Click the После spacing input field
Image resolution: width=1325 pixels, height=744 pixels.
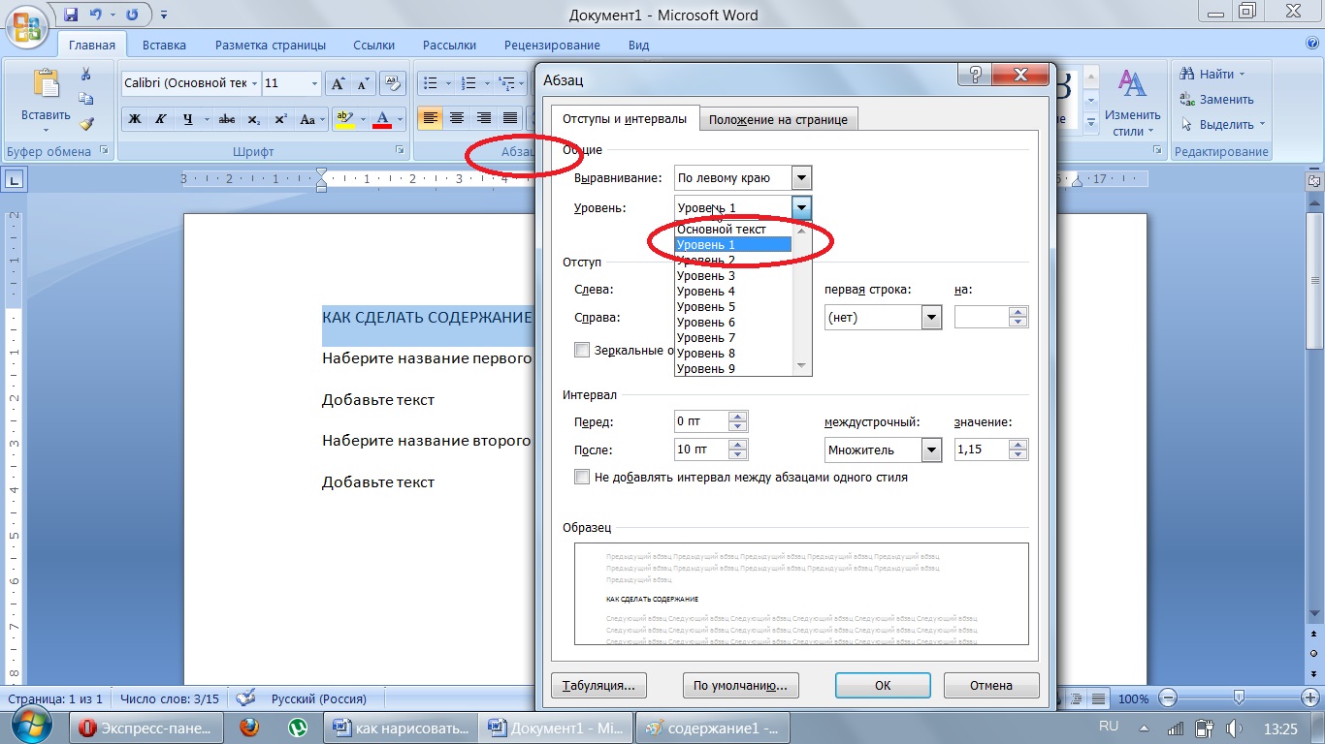coord(701,449)
